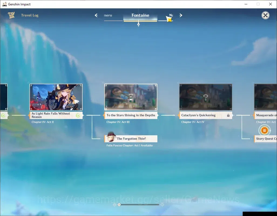This screenshot has height=216, width=277.
Task: Click the lock icon on Cataclysm's Quickening
Action: pyautogui.click(x=228, y=115)
